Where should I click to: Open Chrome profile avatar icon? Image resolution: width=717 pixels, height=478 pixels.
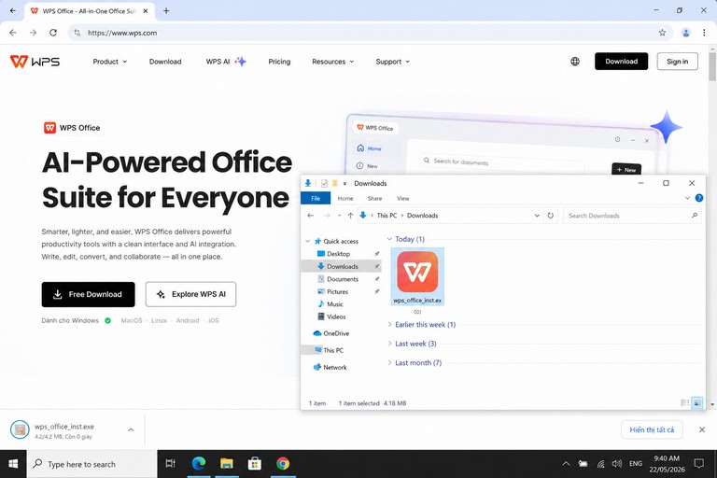coord(685,33)
